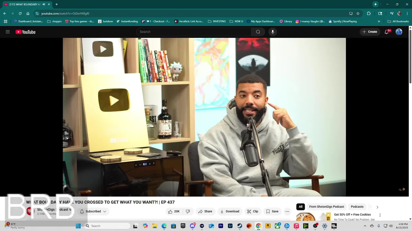The image size is (412, 231).
Task: Open the YouTube guide hamburger menu
Action: [8, 32]
